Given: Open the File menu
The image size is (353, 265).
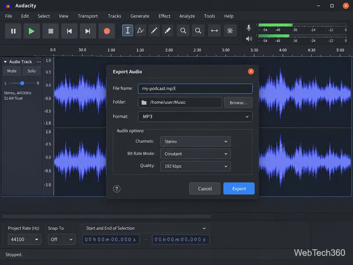Looking at the screenshot, I should click(x=8, y=16).
